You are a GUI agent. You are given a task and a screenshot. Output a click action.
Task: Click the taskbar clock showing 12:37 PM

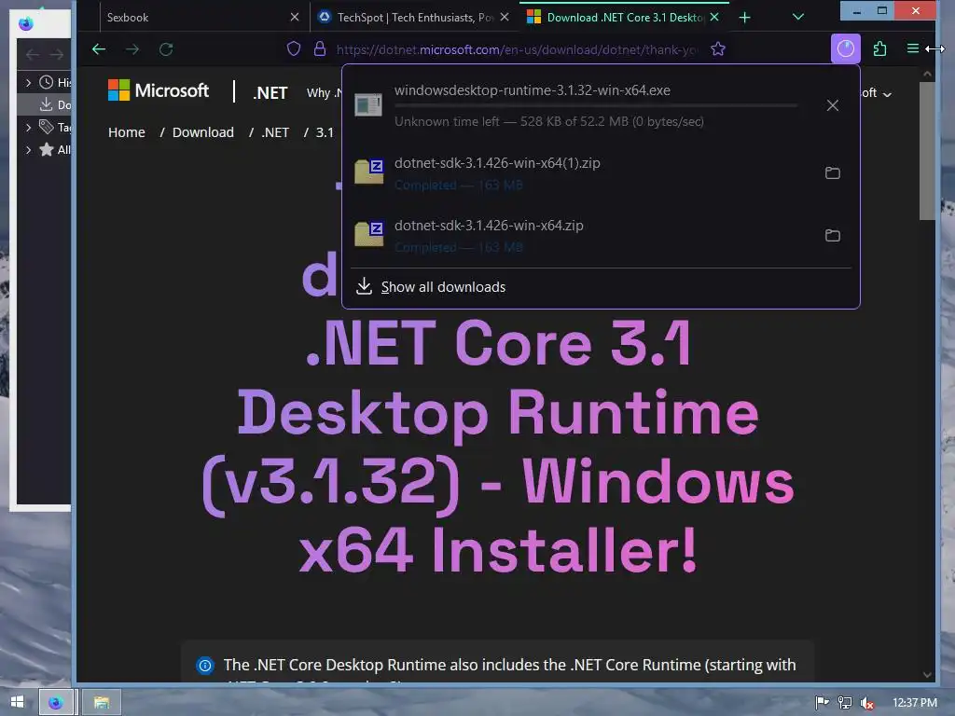(914, 703)
